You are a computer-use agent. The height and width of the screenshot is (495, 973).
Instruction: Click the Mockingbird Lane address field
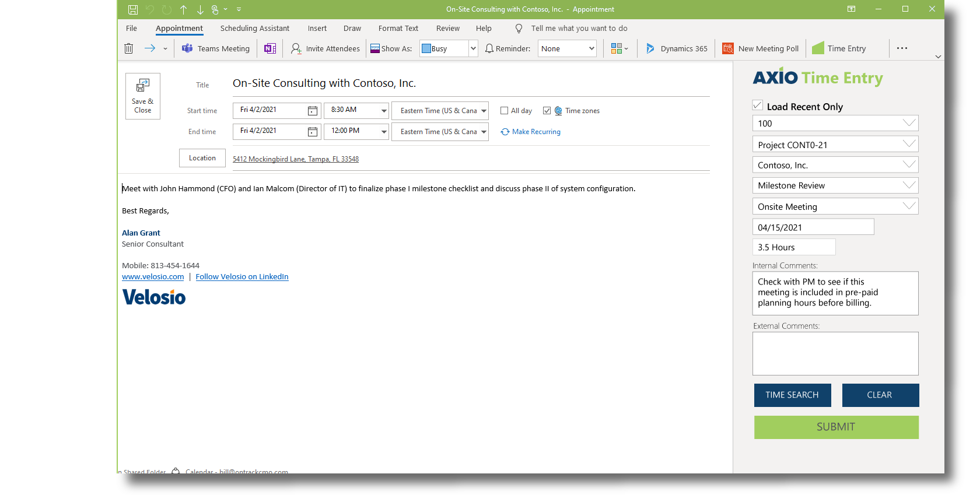tap(471, 159)
